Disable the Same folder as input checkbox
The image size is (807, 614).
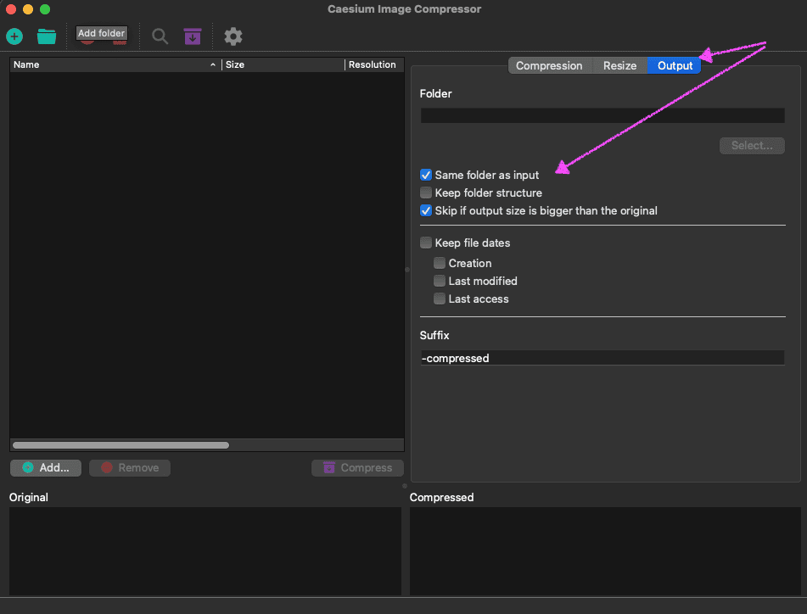(x=426, y=176)
